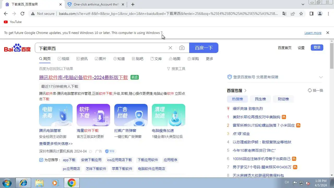Select the 民生榜 hot list tab
Screen dimensions: 334x188
click(260, 99)
